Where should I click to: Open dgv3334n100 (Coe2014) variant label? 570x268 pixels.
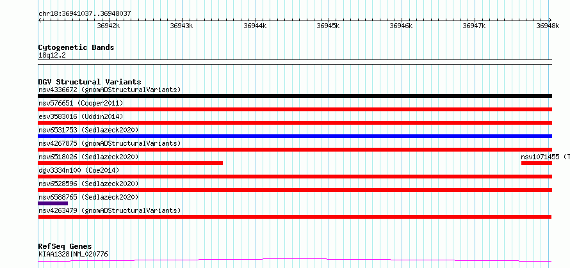coord(79,170)
